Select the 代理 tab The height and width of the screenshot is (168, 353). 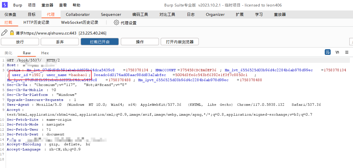coord(51,14)
